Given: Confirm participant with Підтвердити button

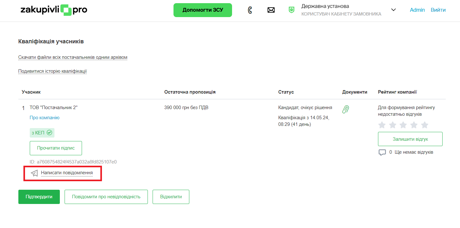Looking at the screenshot, I should point(39,197).
